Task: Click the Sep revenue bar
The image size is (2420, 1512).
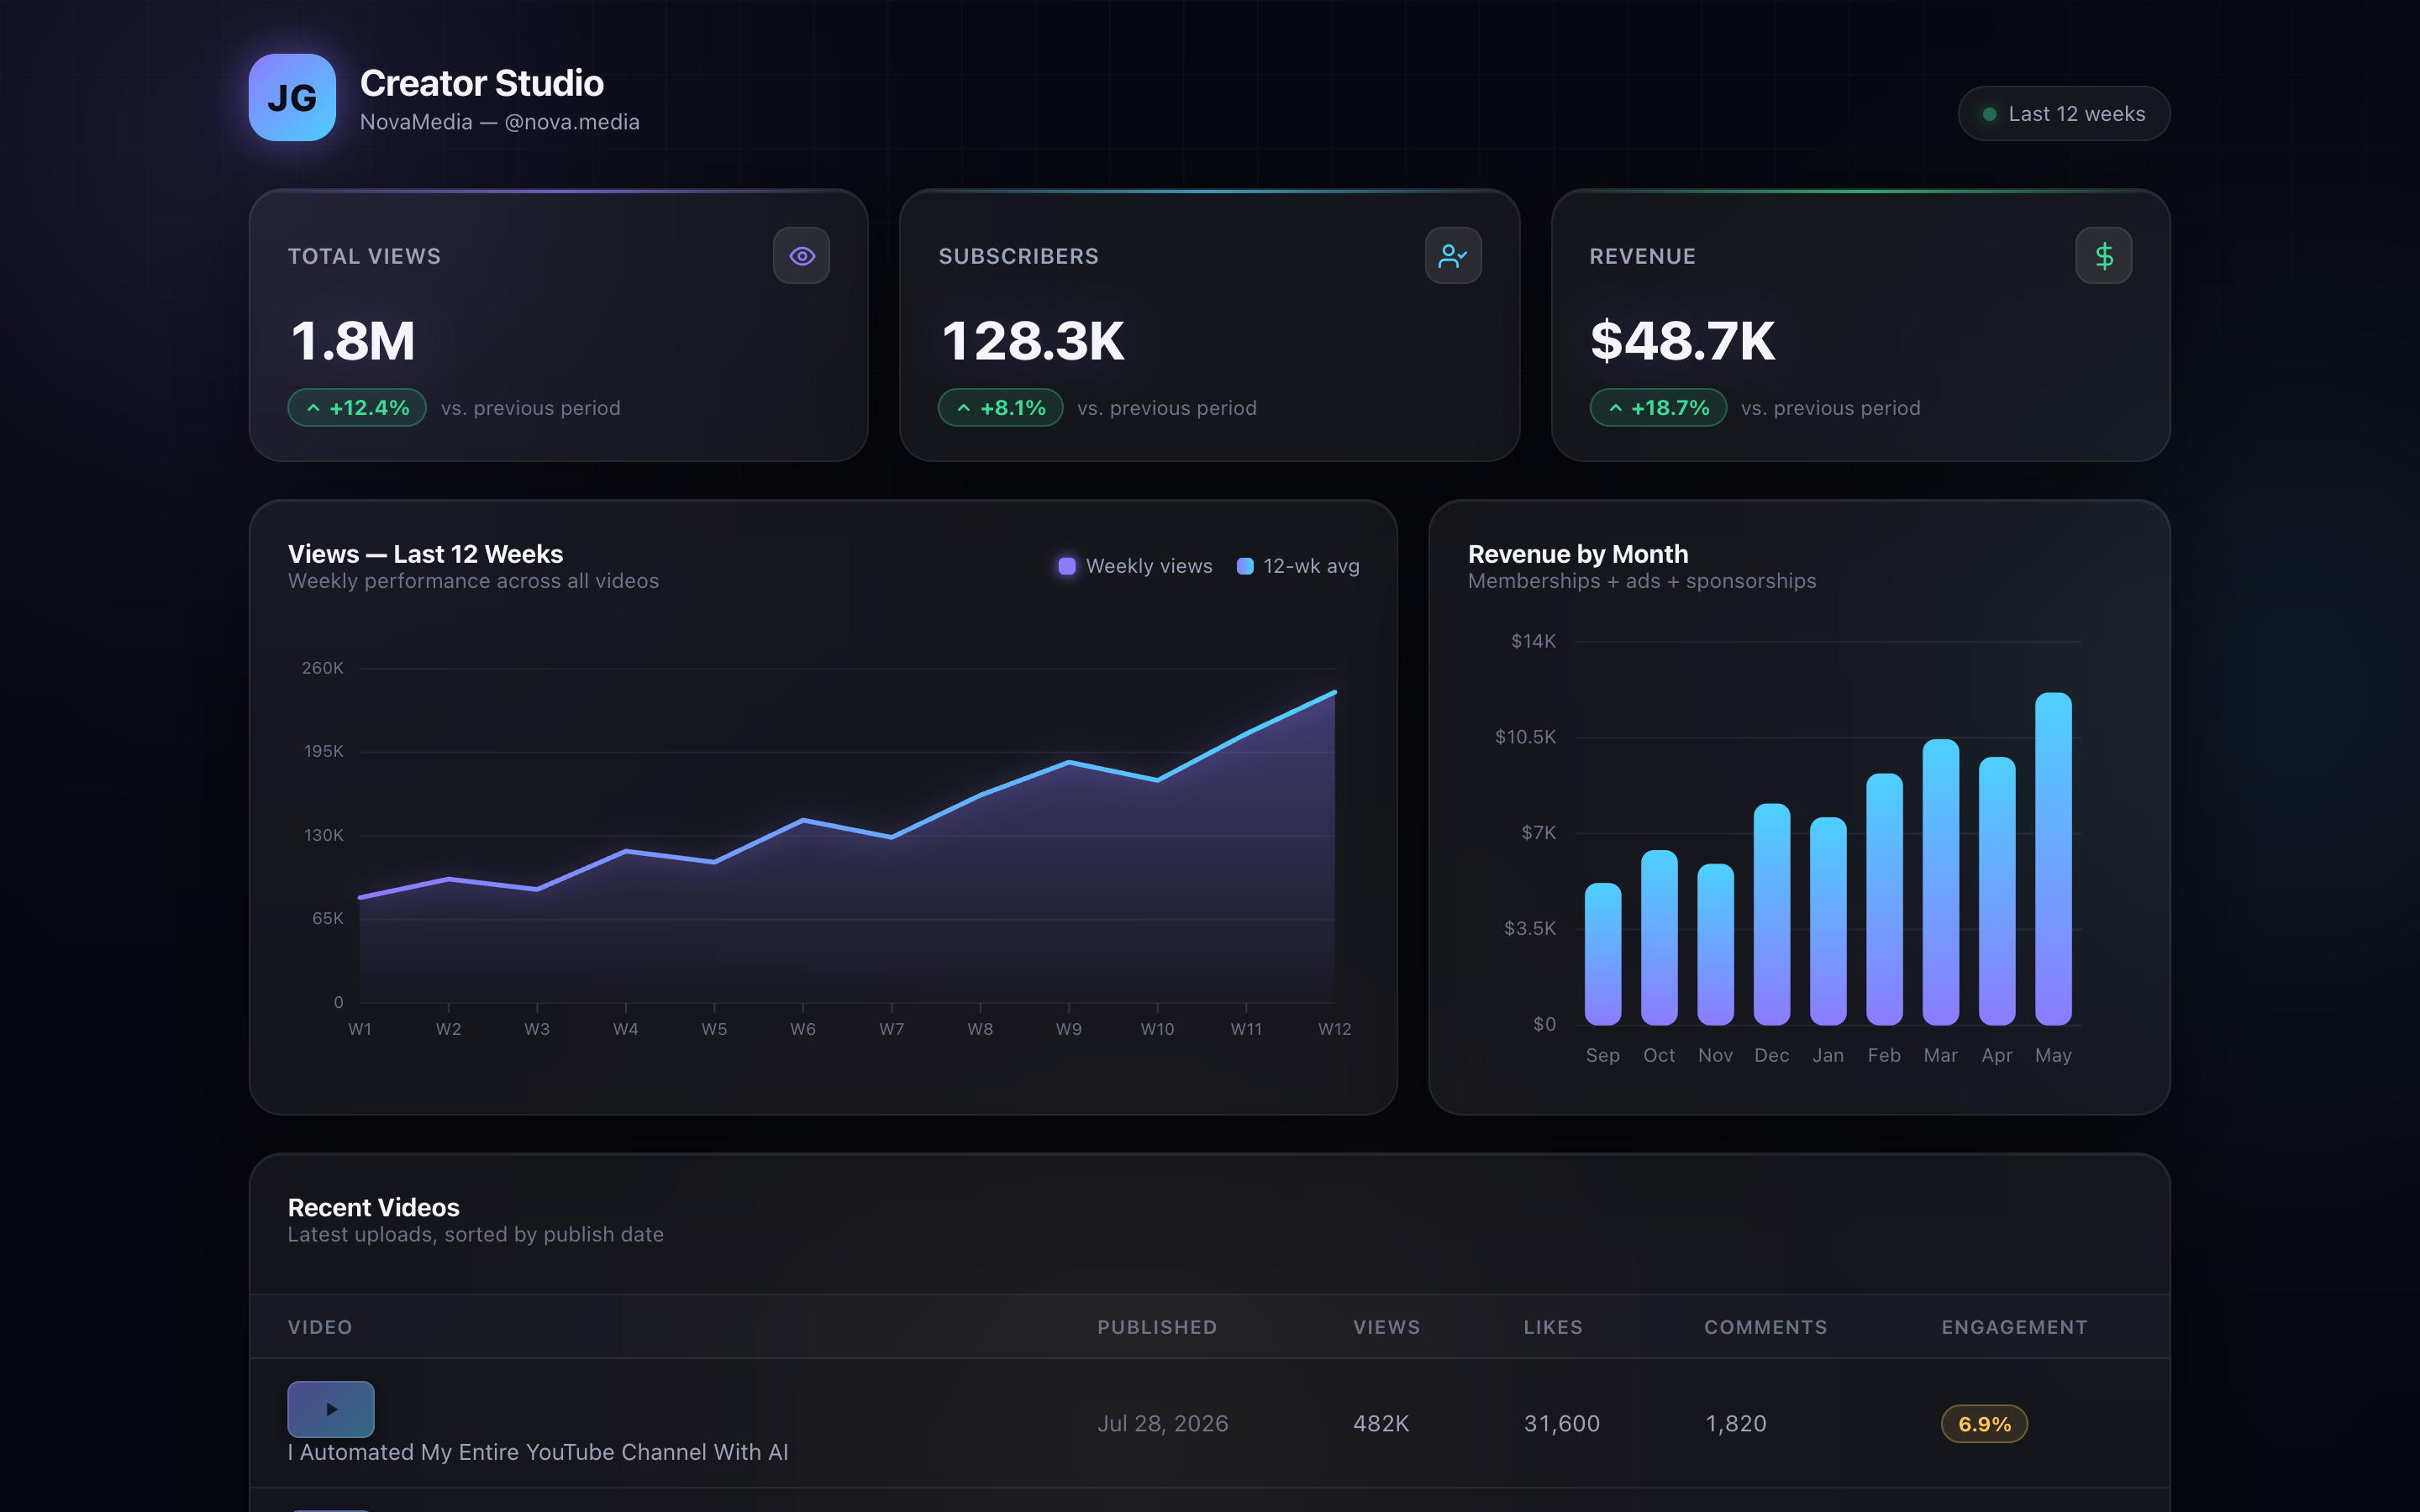Action: (x=1603, y=954)
